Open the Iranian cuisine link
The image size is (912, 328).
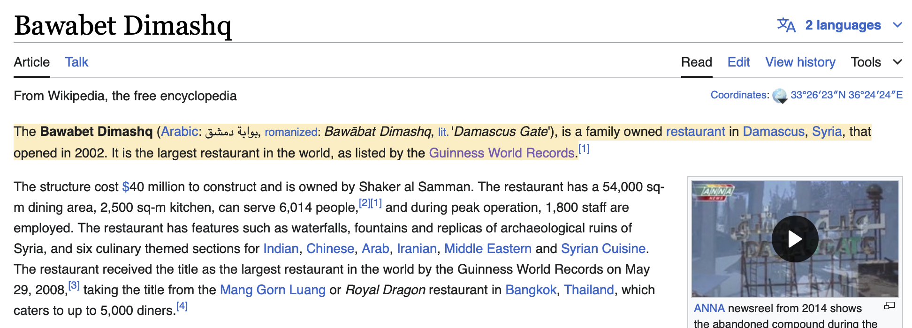click(x=417, y=249)
